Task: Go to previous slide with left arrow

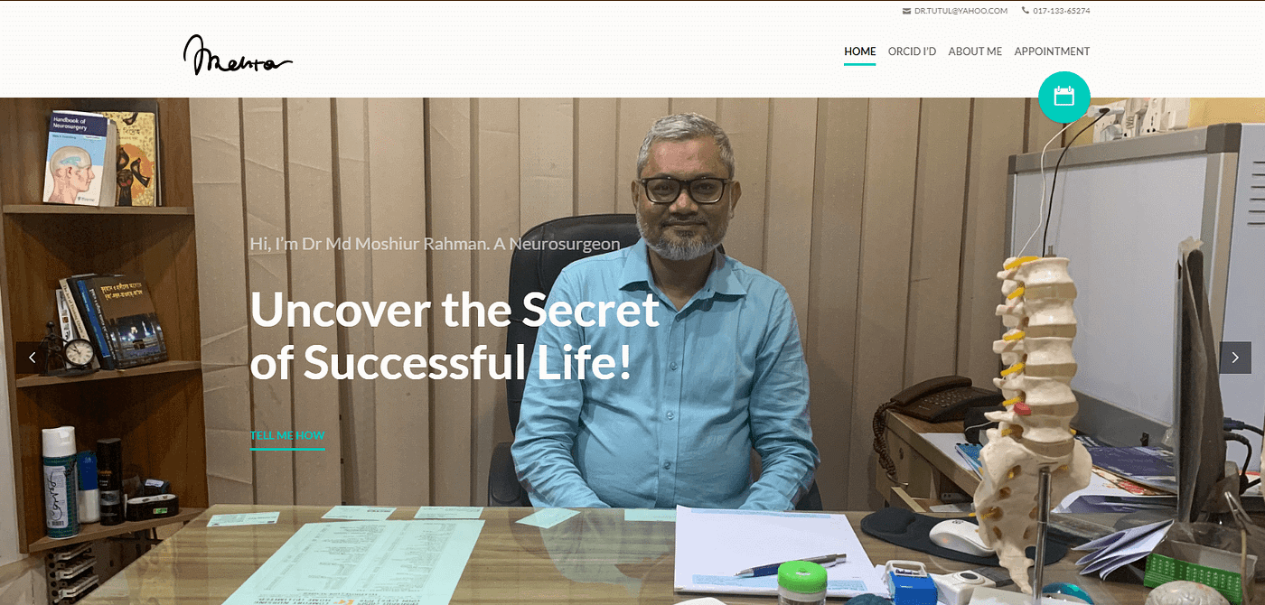Action: click(x=32, y=358)
